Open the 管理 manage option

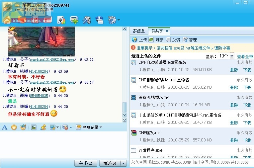[x=190, y=40]
